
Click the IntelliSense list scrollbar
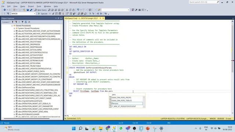coord(144,102)
